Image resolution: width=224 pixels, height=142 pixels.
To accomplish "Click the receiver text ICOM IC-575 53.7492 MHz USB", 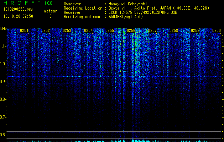I will (x=143, y=12).
